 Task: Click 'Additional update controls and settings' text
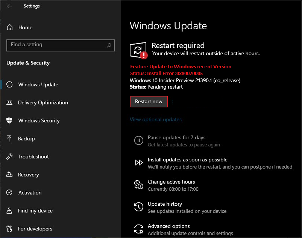coord(190,233)
